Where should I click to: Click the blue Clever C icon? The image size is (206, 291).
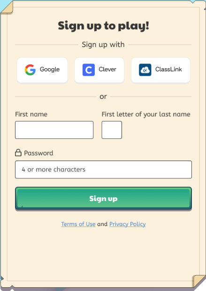click(x=89, y=70)
